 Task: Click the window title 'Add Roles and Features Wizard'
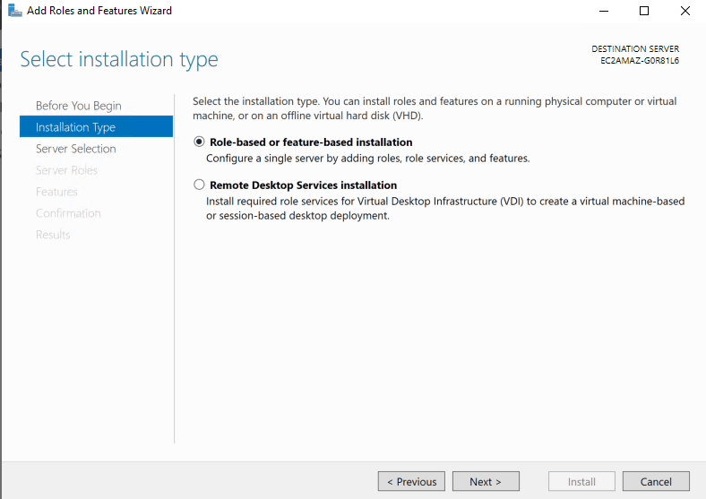point(99,11)
